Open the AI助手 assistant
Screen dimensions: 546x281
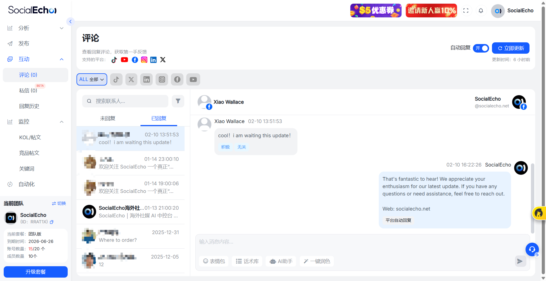pos(281,261)
